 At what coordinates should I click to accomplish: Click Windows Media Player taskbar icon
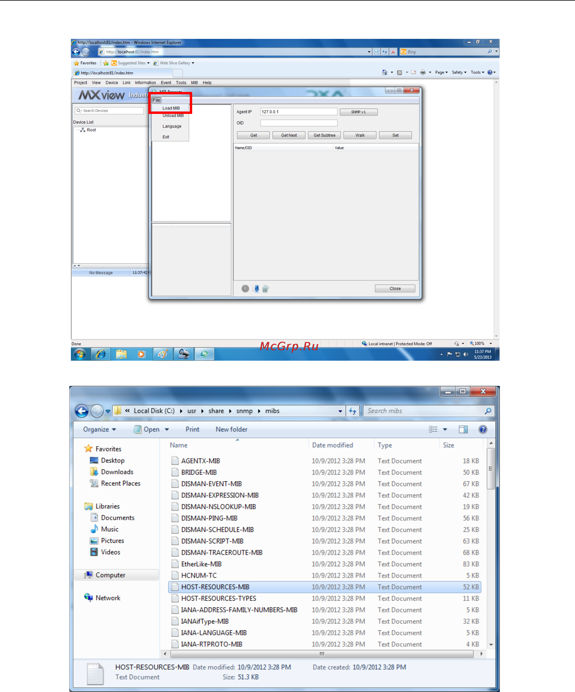click(x=142, y=354)
